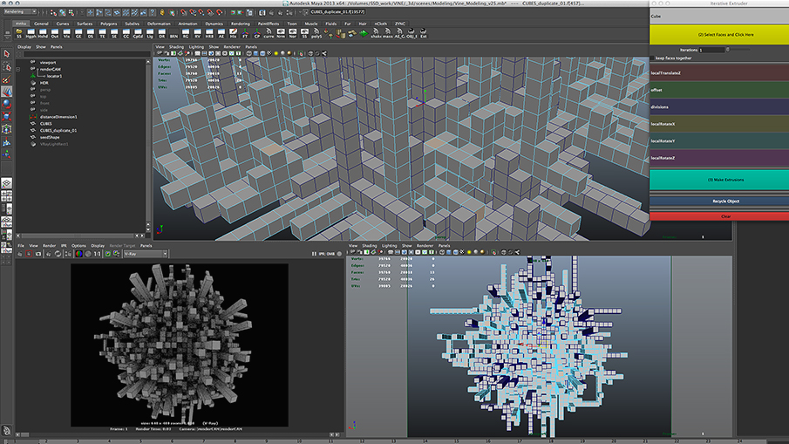Select the Paint Selection tool in toolbox
The image size is (789, 444).
[7, 78]
